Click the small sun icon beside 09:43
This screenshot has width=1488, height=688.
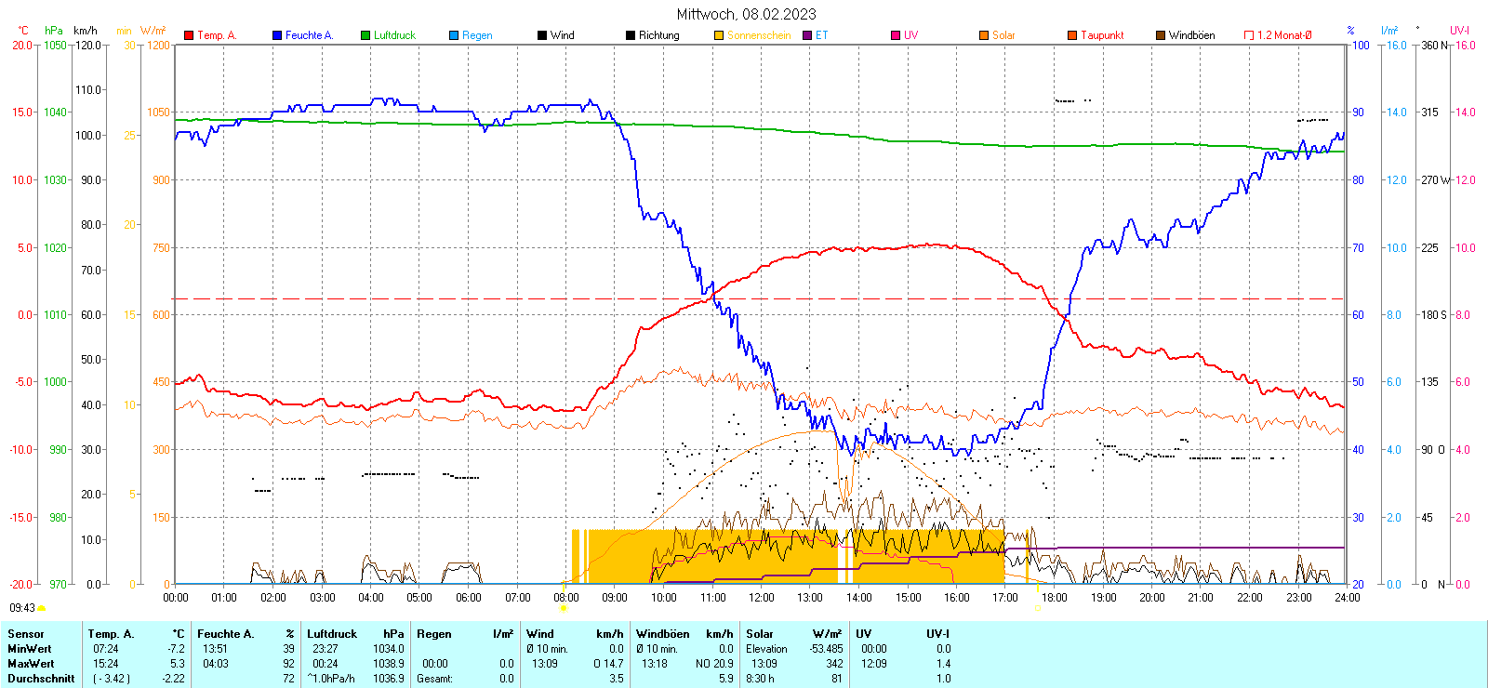(x=41, y=608)
